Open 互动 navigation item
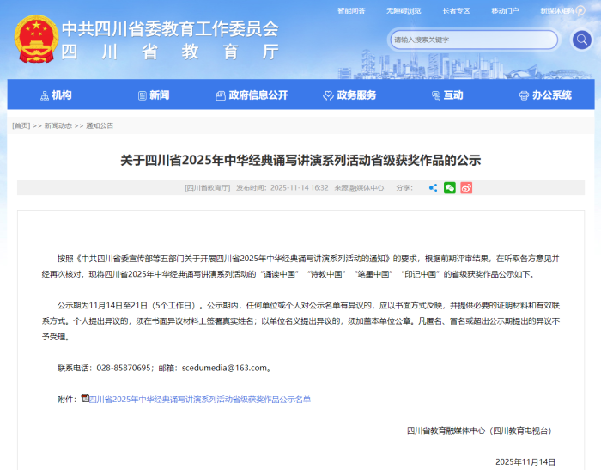Image resolution: width=601 pixels, height=470 pixels. (x=447, y=95)
